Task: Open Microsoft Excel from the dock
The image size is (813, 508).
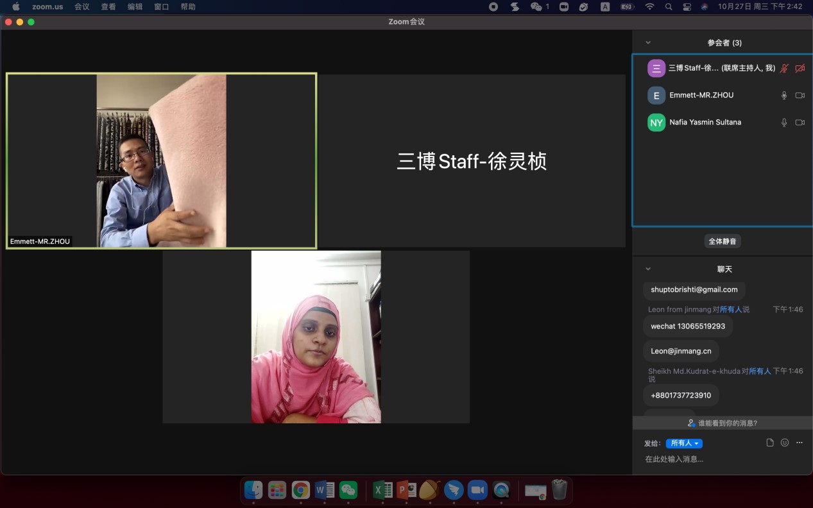Action: tap(382, 491)
